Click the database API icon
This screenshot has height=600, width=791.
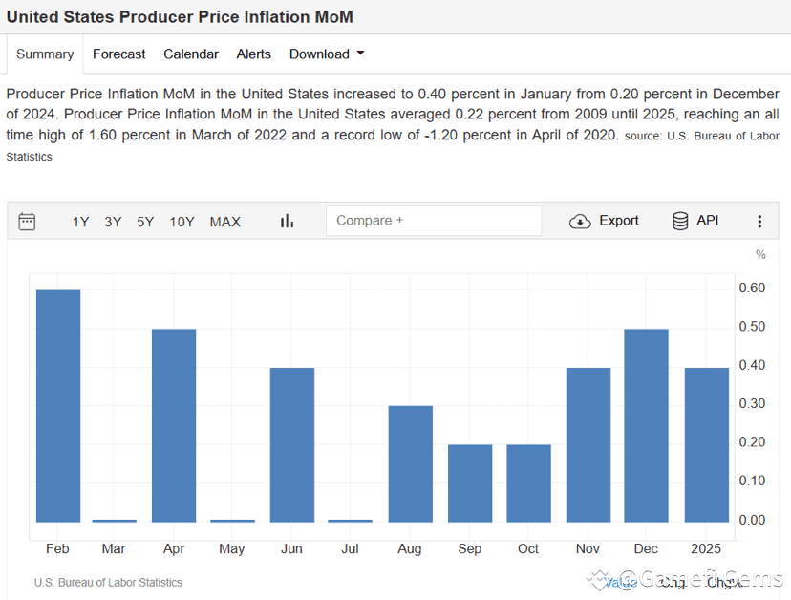678,220
